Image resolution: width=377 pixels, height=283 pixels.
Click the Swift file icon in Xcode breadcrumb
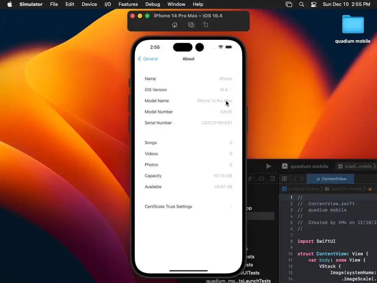tap(370, 189)
